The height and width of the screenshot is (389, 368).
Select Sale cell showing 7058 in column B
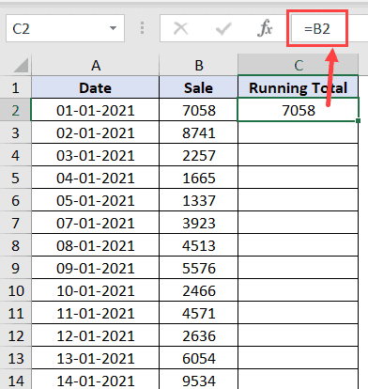(198, 110)
